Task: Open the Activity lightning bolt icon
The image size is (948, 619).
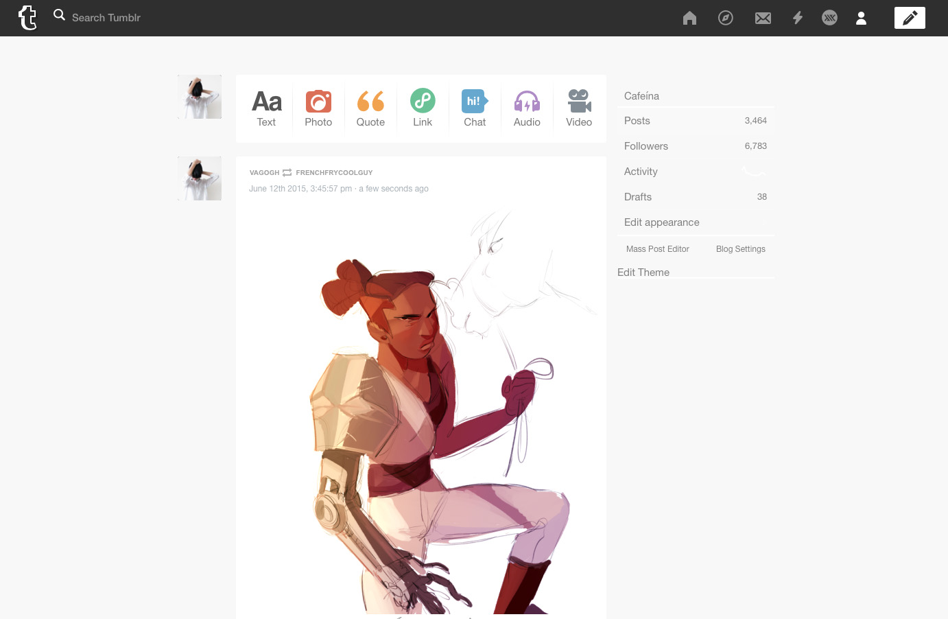Action: (798, 18)
